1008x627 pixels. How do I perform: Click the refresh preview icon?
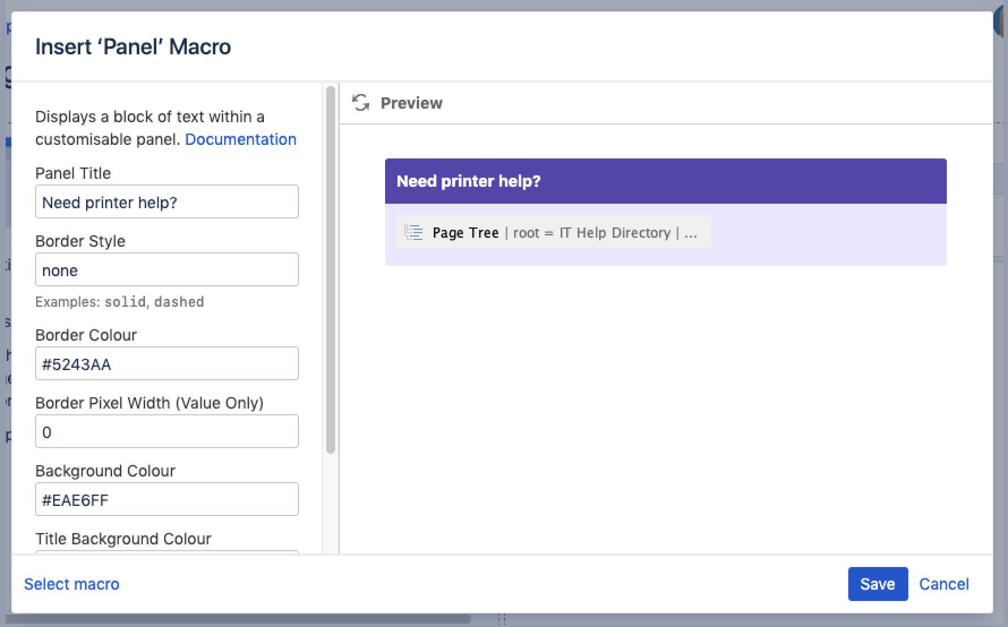click(x=361, y=103)
